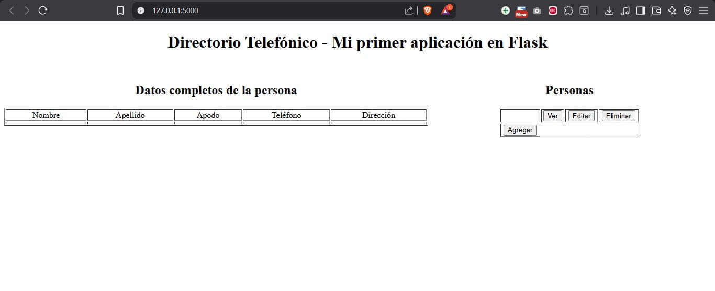Click the page search extension icon
This screenshot has height=291, width=715.
(x=584, y=10)
